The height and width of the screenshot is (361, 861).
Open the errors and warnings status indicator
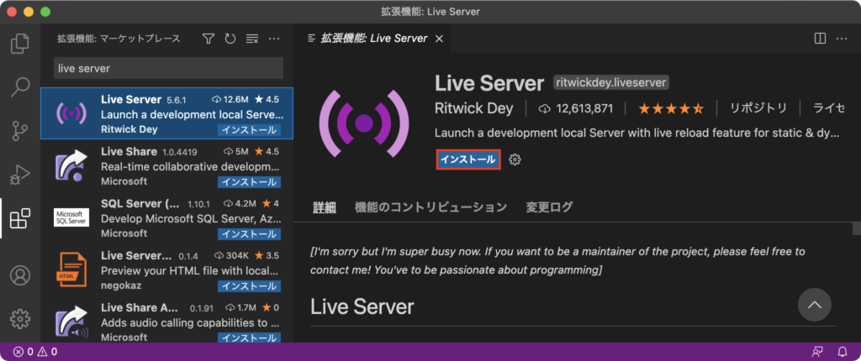click(x=35, y=352)
